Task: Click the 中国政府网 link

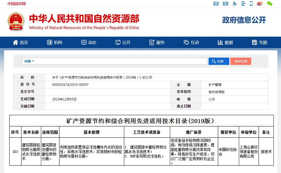Action: pos(17,4)
